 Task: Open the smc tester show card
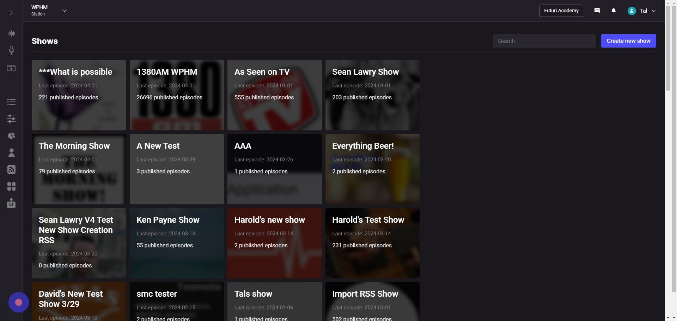tap(177, 301)
